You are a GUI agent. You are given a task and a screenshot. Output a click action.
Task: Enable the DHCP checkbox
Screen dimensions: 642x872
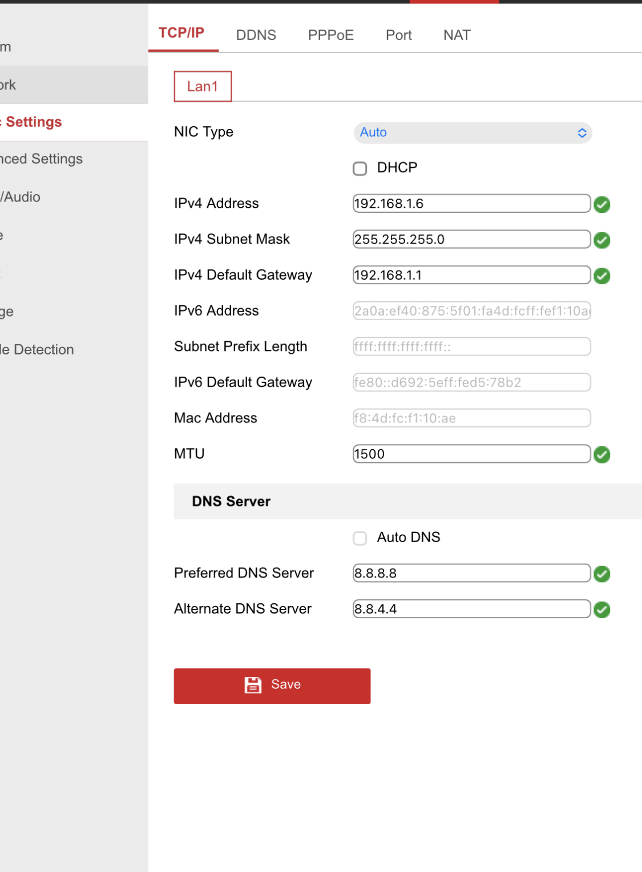tap(360, 168)
